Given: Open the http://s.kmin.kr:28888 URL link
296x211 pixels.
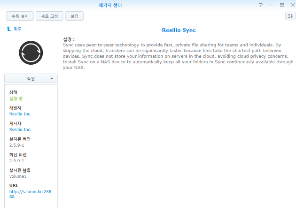Looking at the screenshot, I should (x=30, y=194).
